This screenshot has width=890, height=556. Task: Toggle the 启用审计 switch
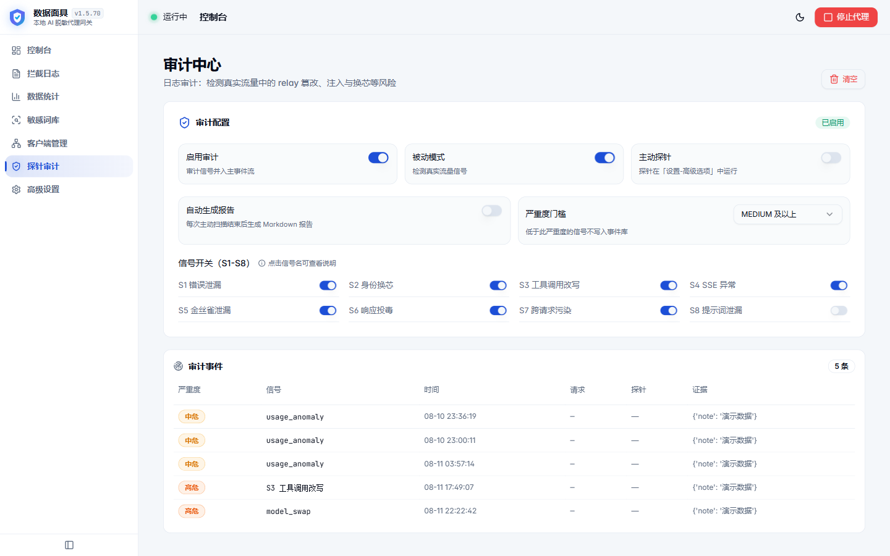pos(378,158)
